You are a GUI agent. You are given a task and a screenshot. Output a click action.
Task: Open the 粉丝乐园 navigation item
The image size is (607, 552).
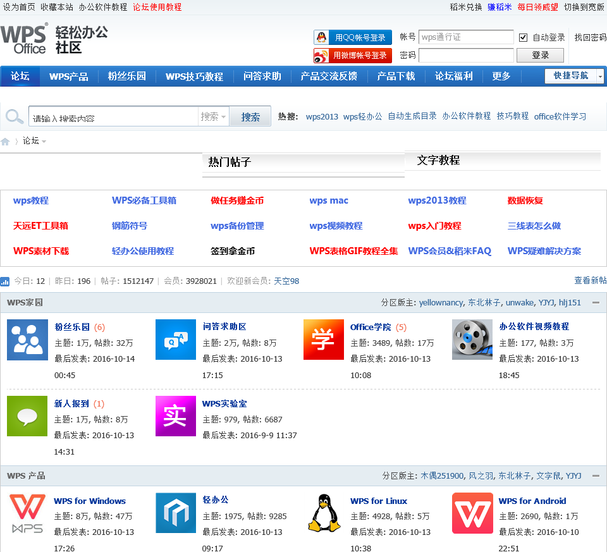click(126, 77)
